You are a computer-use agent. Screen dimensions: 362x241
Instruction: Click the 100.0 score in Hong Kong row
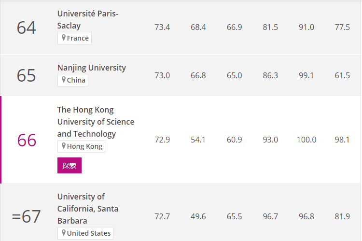306,140
